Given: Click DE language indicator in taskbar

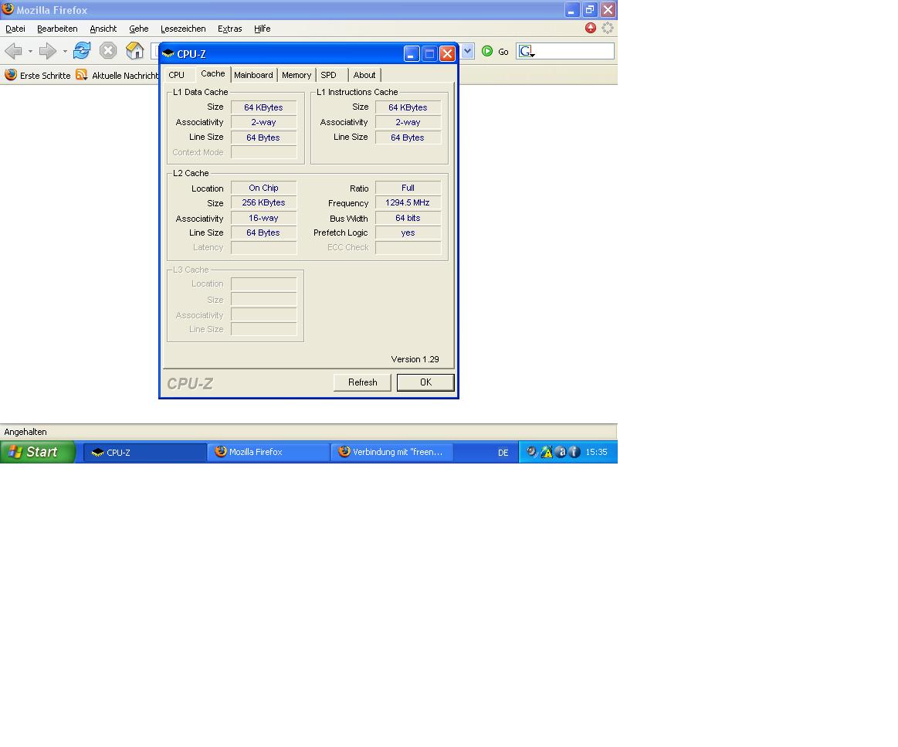Looking at the screenshot, I should [503, 453].
